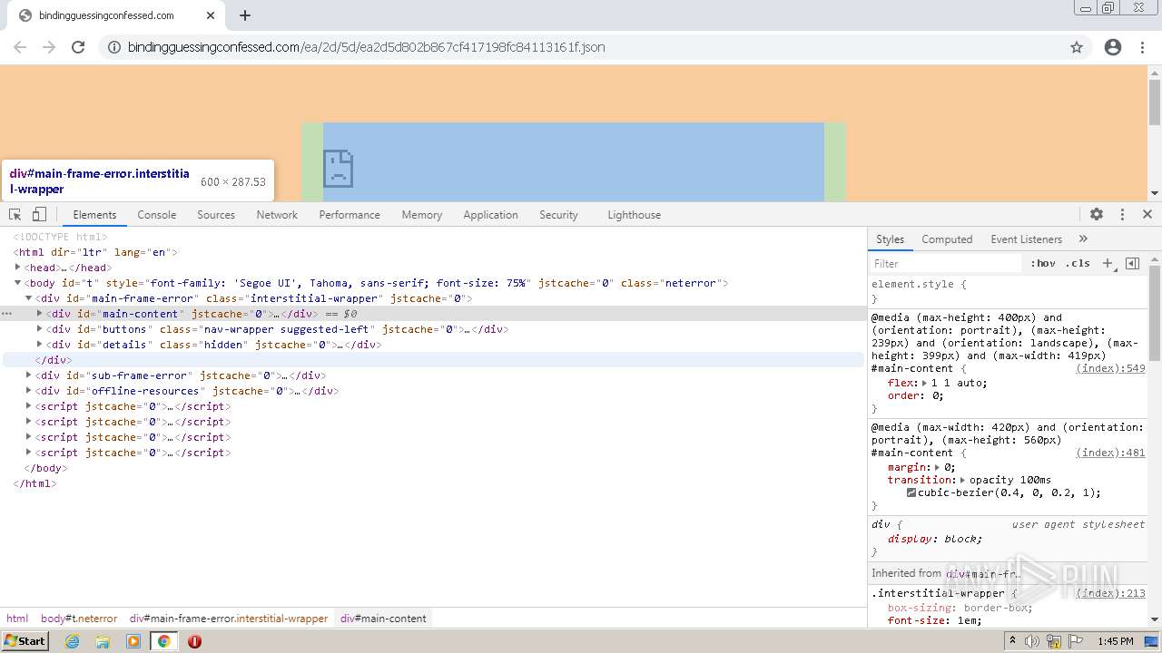The width and height of the screenshot is (1162, 653).
Task: Open the Computed styles tab
Action: 947,239
